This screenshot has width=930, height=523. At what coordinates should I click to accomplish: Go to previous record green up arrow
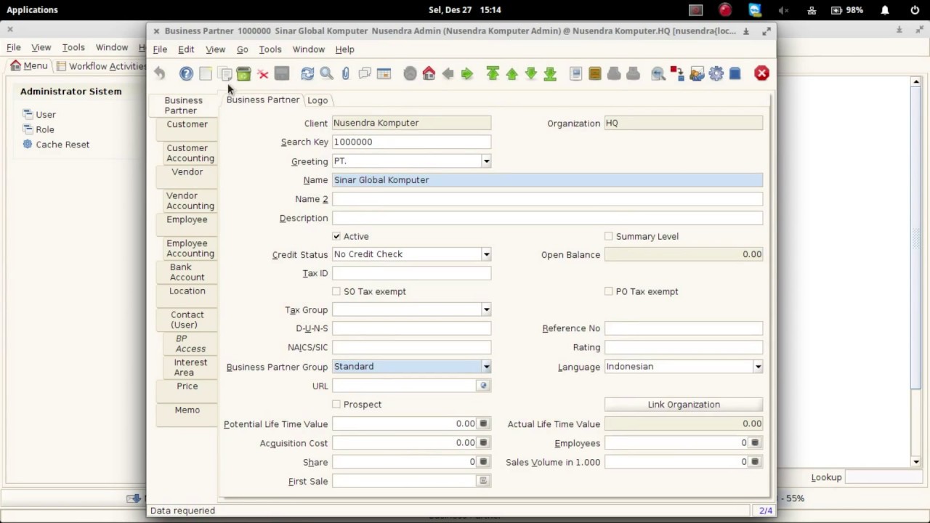click(511, 73)
